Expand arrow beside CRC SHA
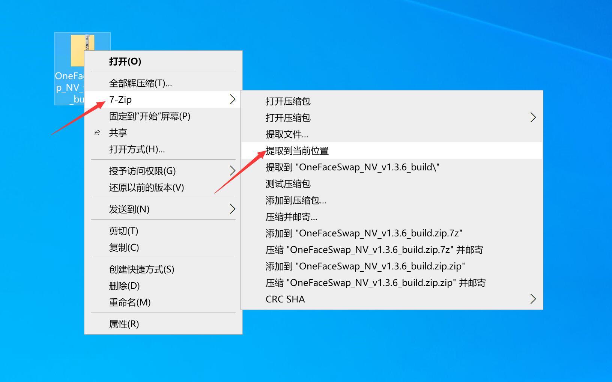 [533, 299]
